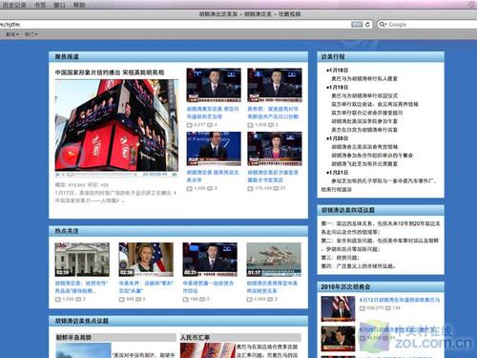
Task: Click the 胡锦涛访美前夕 interview link
Action: pos(273,176)
